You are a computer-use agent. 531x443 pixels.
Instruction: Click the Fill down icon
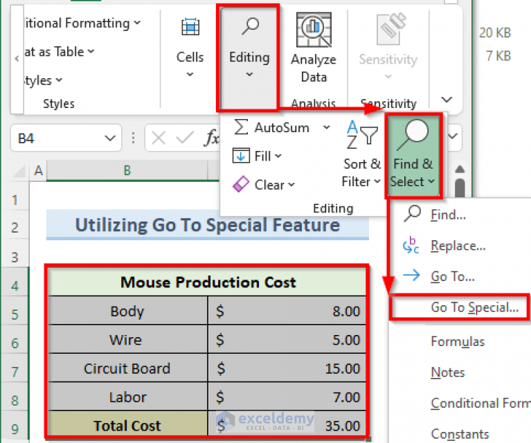241,156
